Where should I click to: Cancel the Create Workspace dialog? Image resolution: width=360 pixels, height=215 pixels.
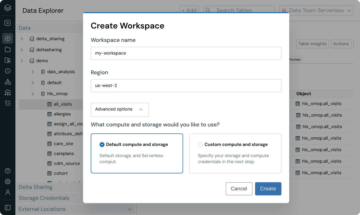[x=239, y=189]
